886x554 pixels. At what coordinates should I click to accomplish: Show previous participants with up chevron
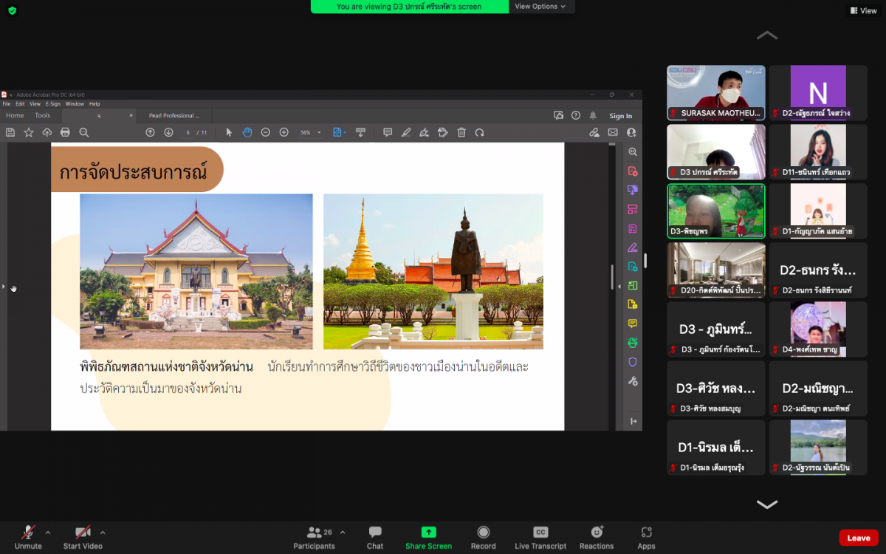[x=767, y=35]
